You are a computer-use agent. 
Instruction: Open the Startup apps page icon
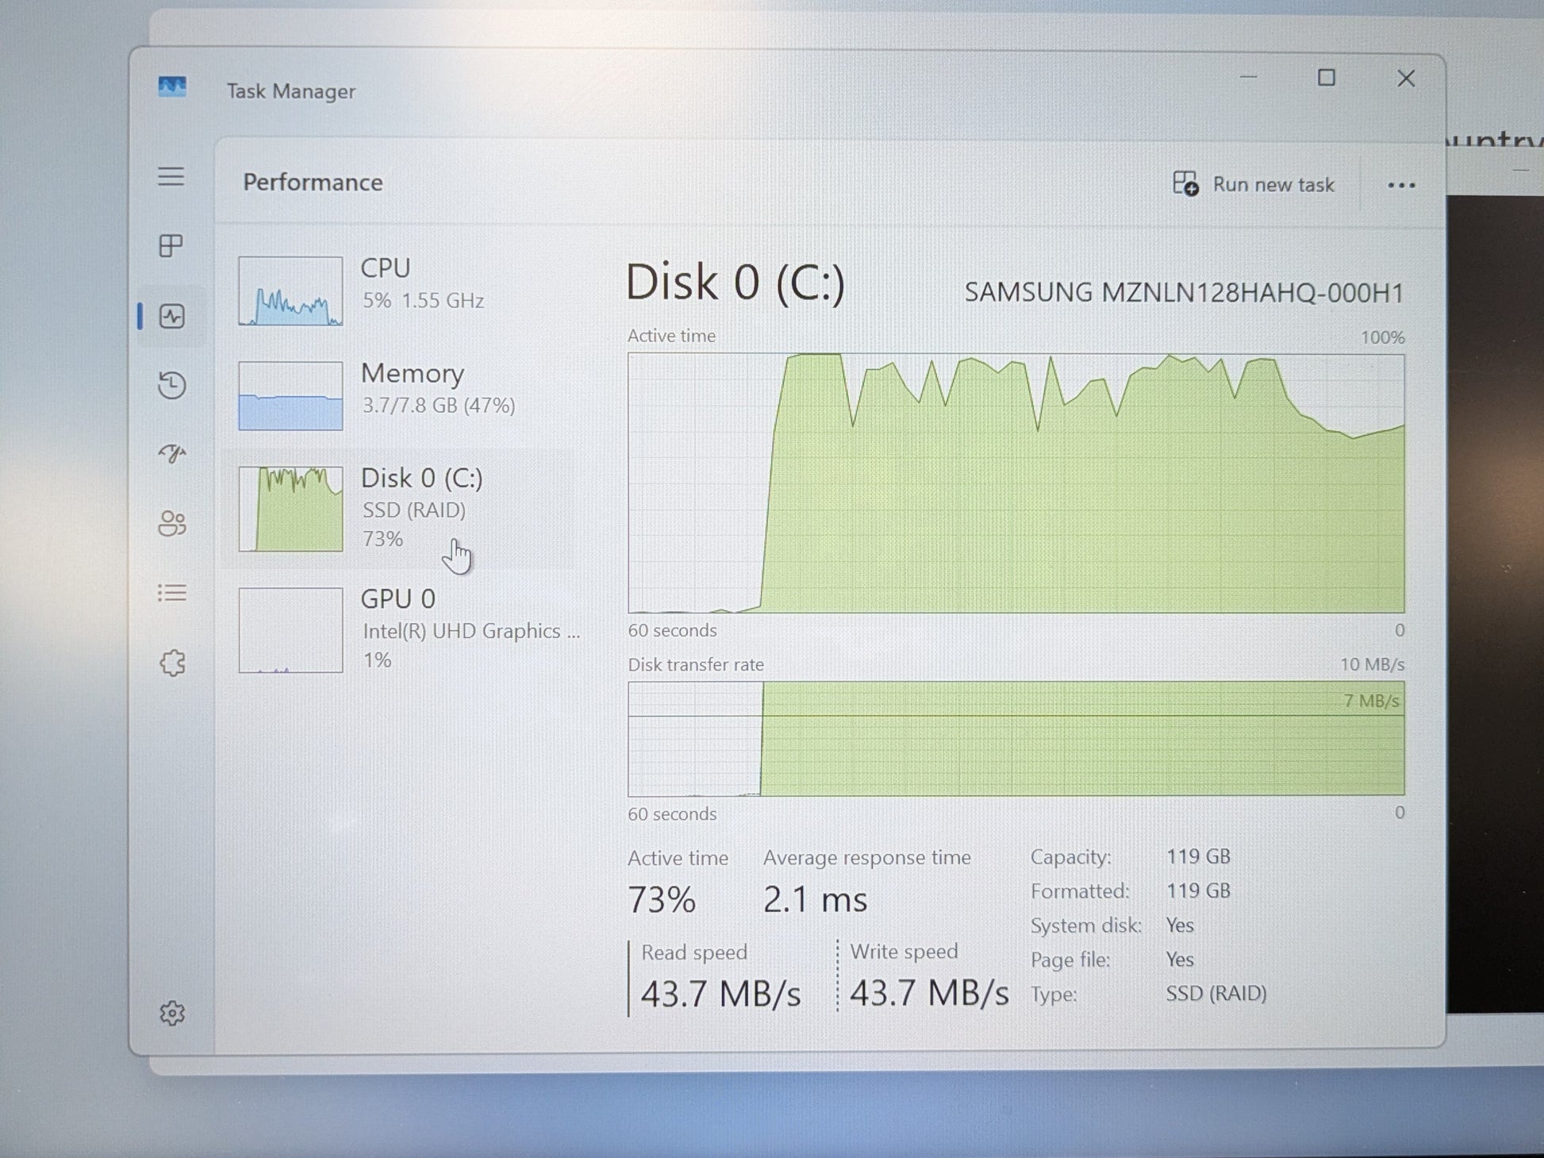172,453
